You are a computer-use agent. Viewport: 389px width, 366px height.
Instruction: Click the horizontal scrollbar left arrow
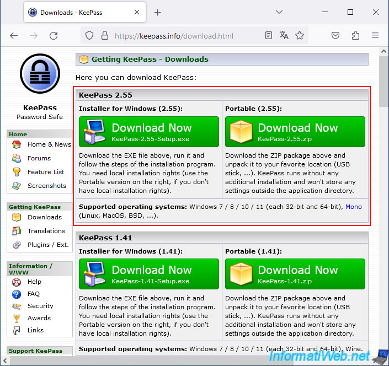5,360
